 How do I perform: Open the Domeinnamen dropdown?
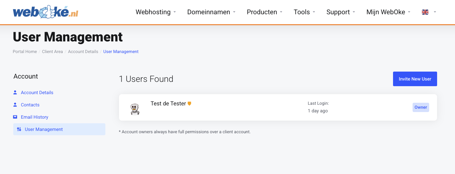coord(211,12)
